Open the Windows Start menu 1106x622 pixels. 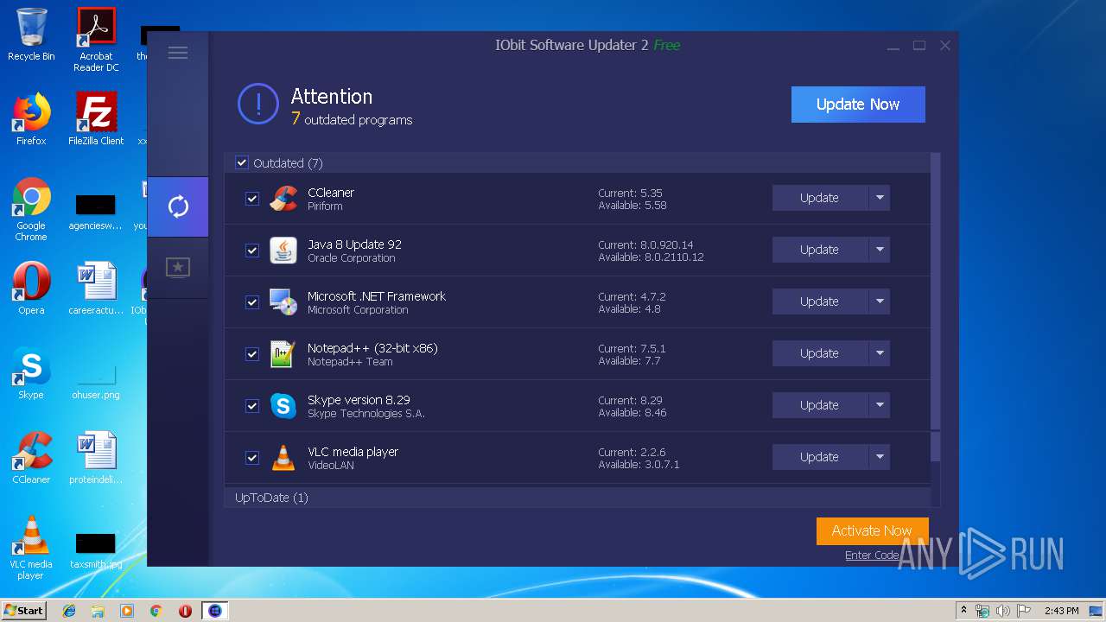point(24,611)
